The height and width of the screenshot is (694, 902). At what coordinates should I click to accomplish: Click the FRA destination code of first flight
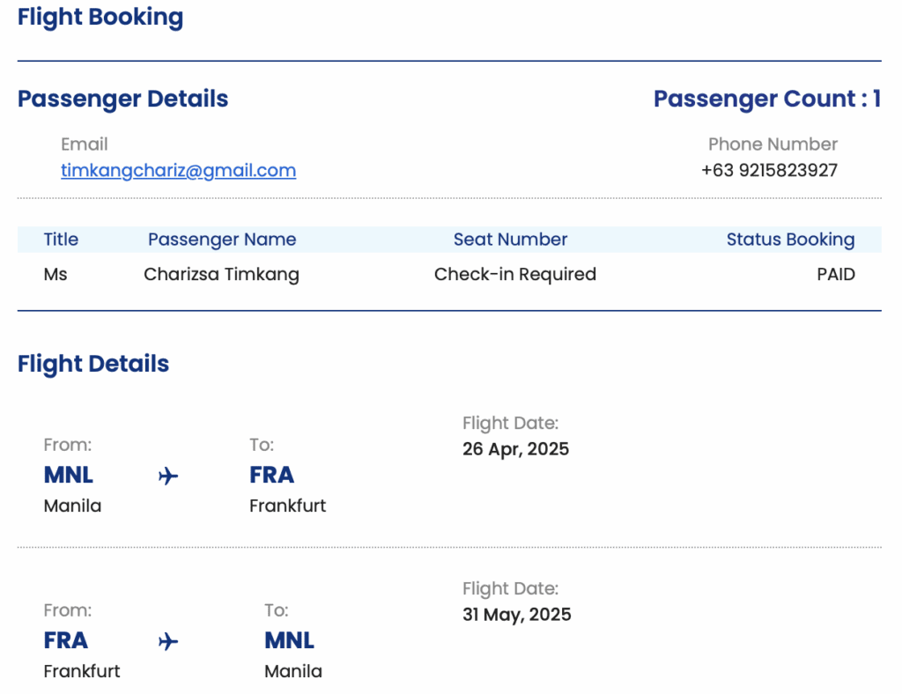coord(271,475)
